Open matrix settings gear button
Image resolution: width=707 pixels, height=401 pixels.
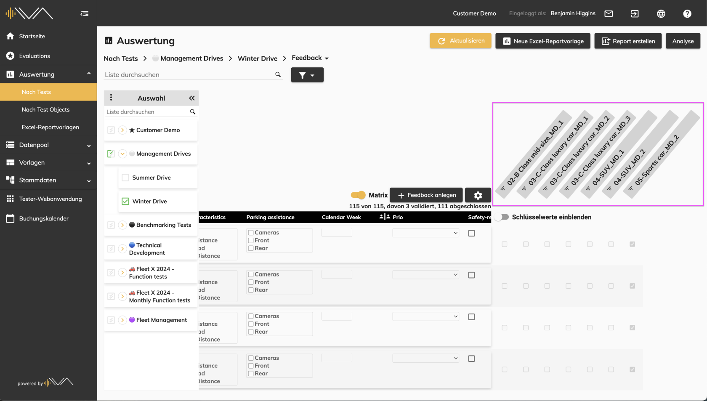(x=478, y=195)
